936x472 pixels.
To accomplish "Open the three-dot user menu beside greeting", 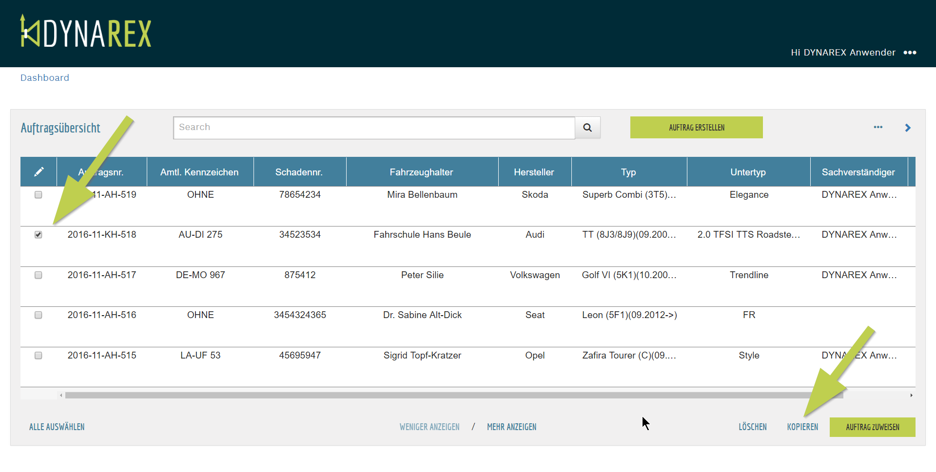I will pyautogui.click(x=910, y=53).
